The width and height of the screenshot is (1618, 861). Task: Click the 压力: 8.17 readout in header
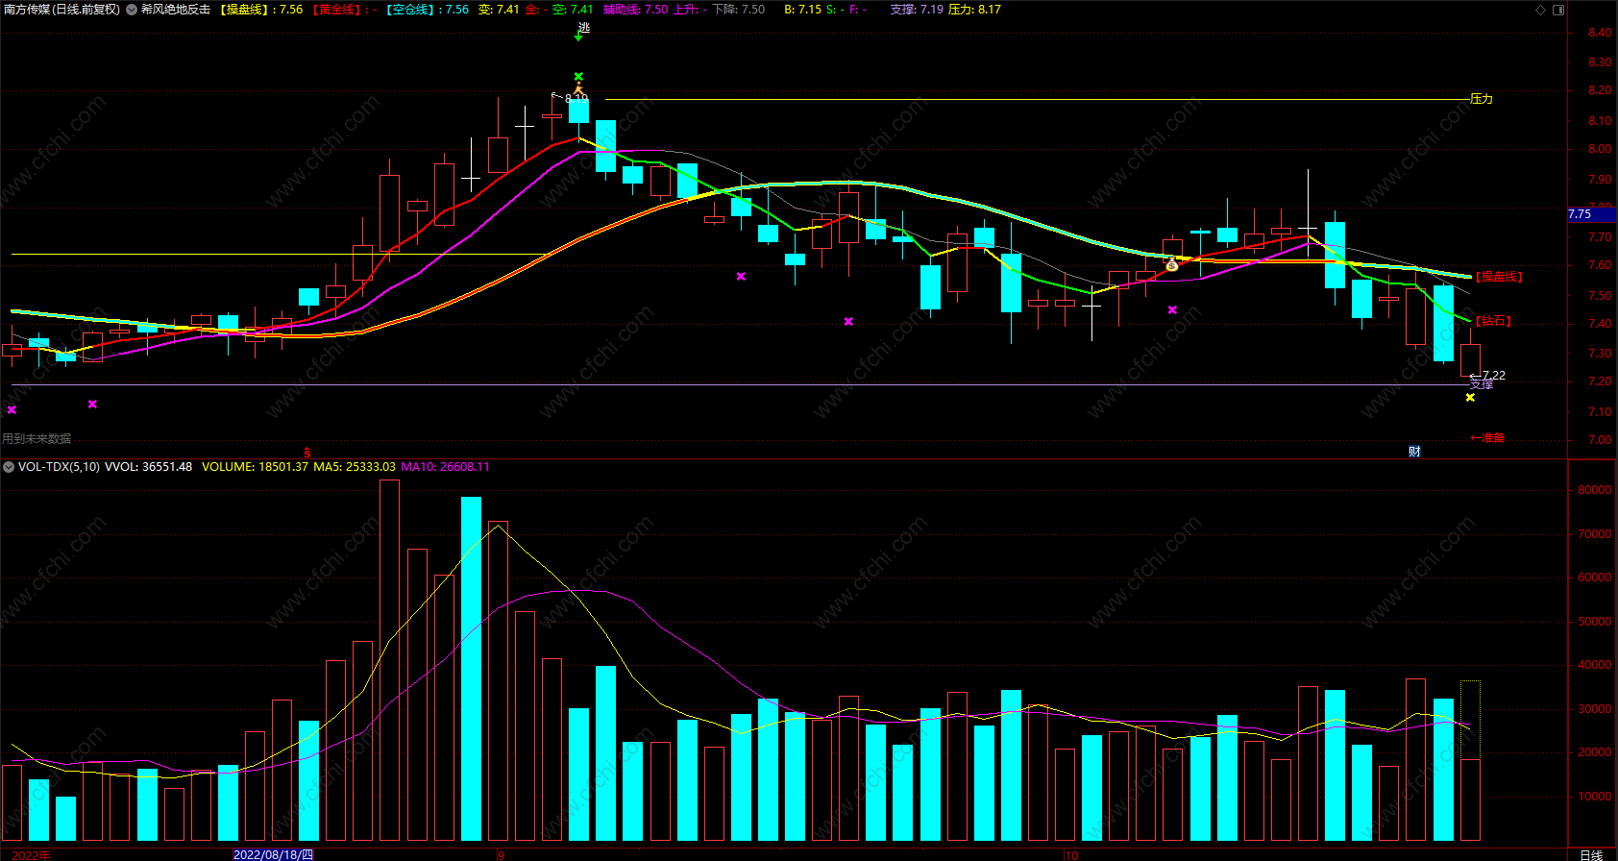[x=974, y=10]
